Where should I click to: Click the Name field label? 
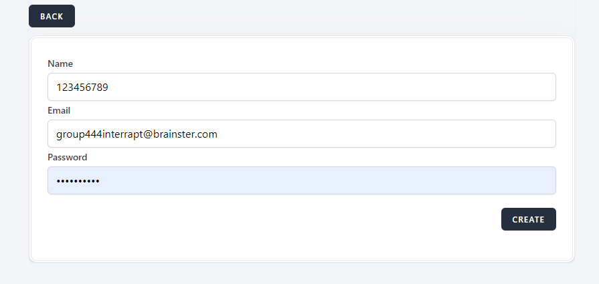tap(60, 63)
